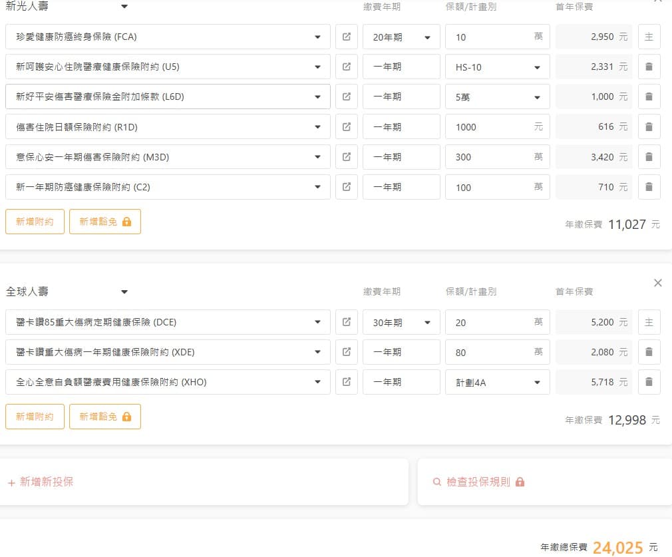Image resolution: width=672 pixels, height=557 pixels.
Task: Open the HS-10 plan dropdown
Action: click(497, 67)
